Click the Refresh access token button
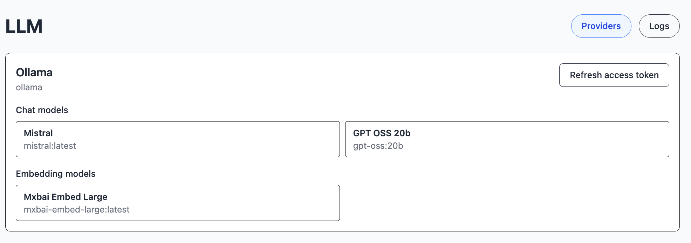The width and height of the screenshot is (691, 243). pyautogui.click(x=614, y=75)
